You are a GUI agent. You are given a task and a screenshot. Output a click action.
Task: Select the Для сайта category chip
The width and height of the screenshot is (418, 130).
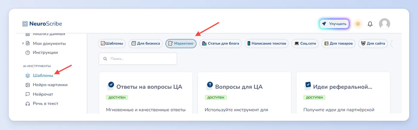(373, 44)
